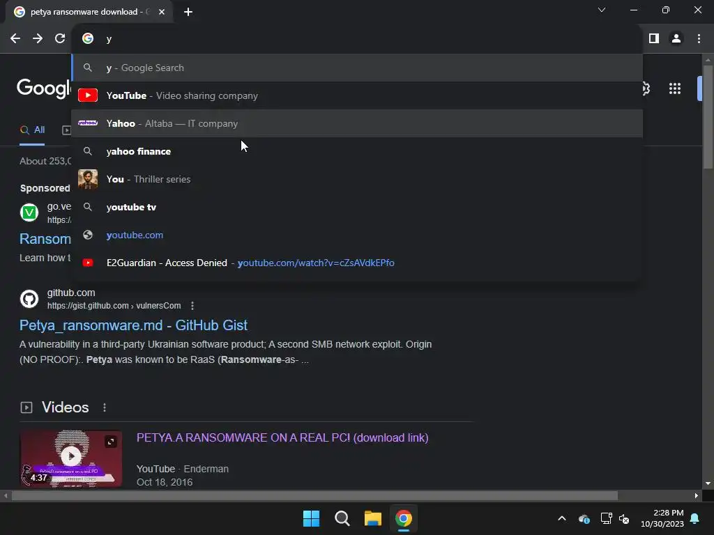Show hidden tray icons chevron
Screen dimensions: 714x535
tap(562, 518)
